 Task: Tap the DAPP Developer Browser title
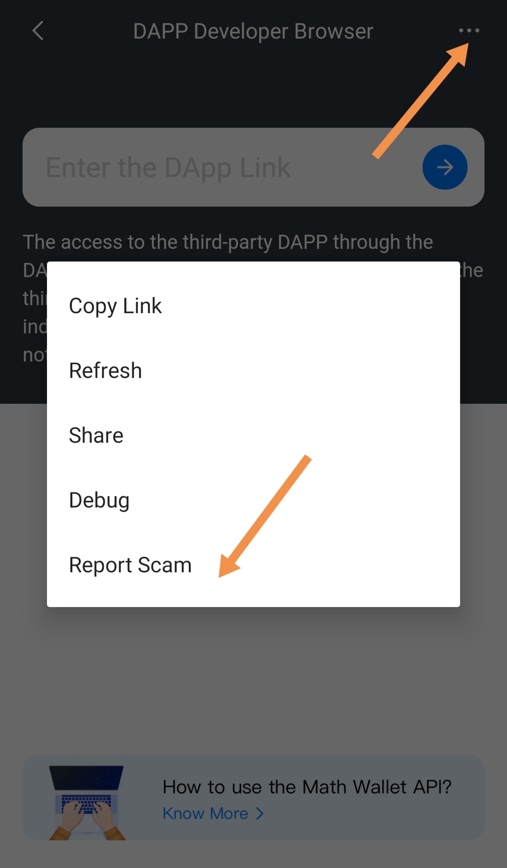pos(253,31)
